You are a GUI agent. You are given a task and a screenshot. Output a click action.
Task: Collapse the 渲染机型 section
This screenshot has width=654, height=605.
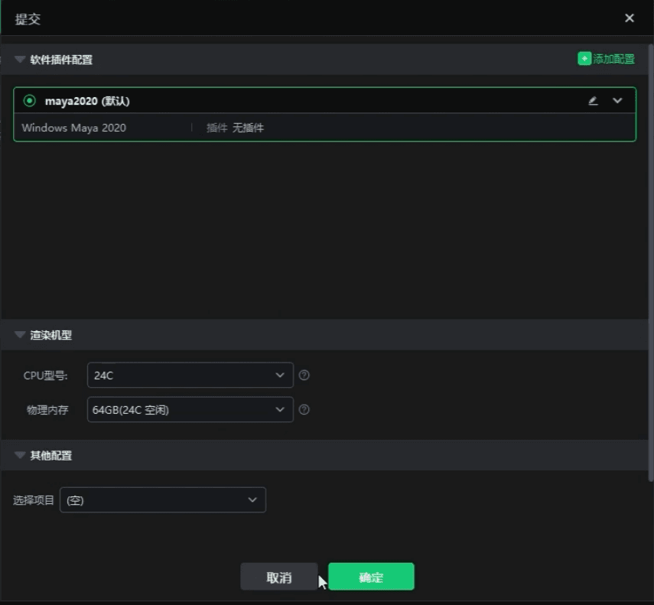click(x=20, y=335)
